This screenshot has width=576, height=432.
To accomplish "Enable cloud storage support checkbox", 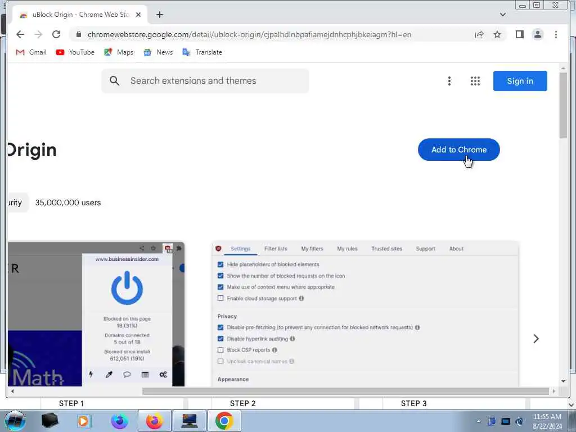I will click(x=220, y=298).
